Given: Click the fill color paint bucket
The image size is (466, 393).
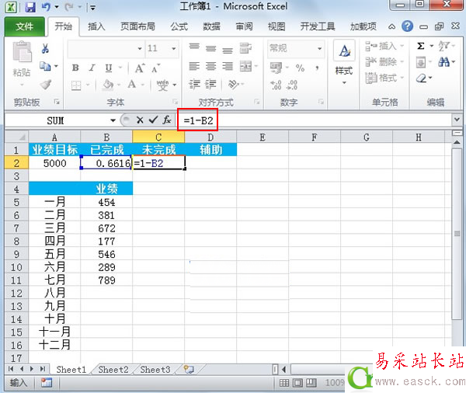Looking at the screenshot, I should (108, 85).
